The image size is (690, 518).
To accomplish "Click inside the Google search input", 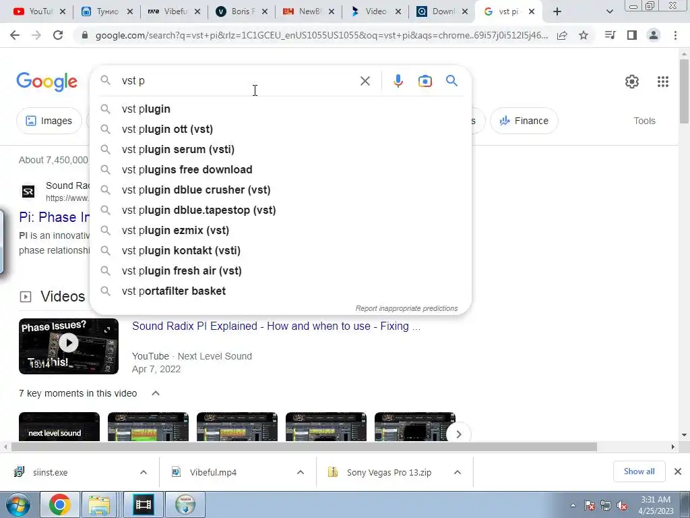I will 238,81.
